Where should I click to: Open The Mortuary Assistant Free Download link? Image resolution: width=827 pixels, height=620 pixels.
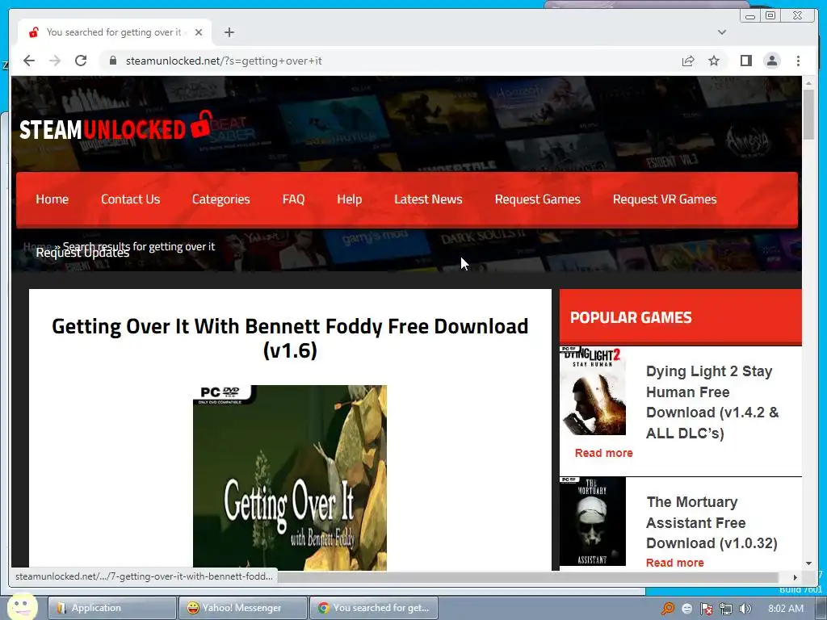click(712, 522)
